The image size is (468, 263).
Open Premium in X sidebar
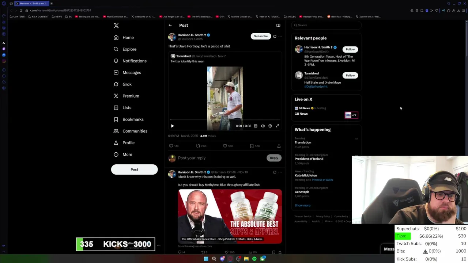[x=126, y=96]
